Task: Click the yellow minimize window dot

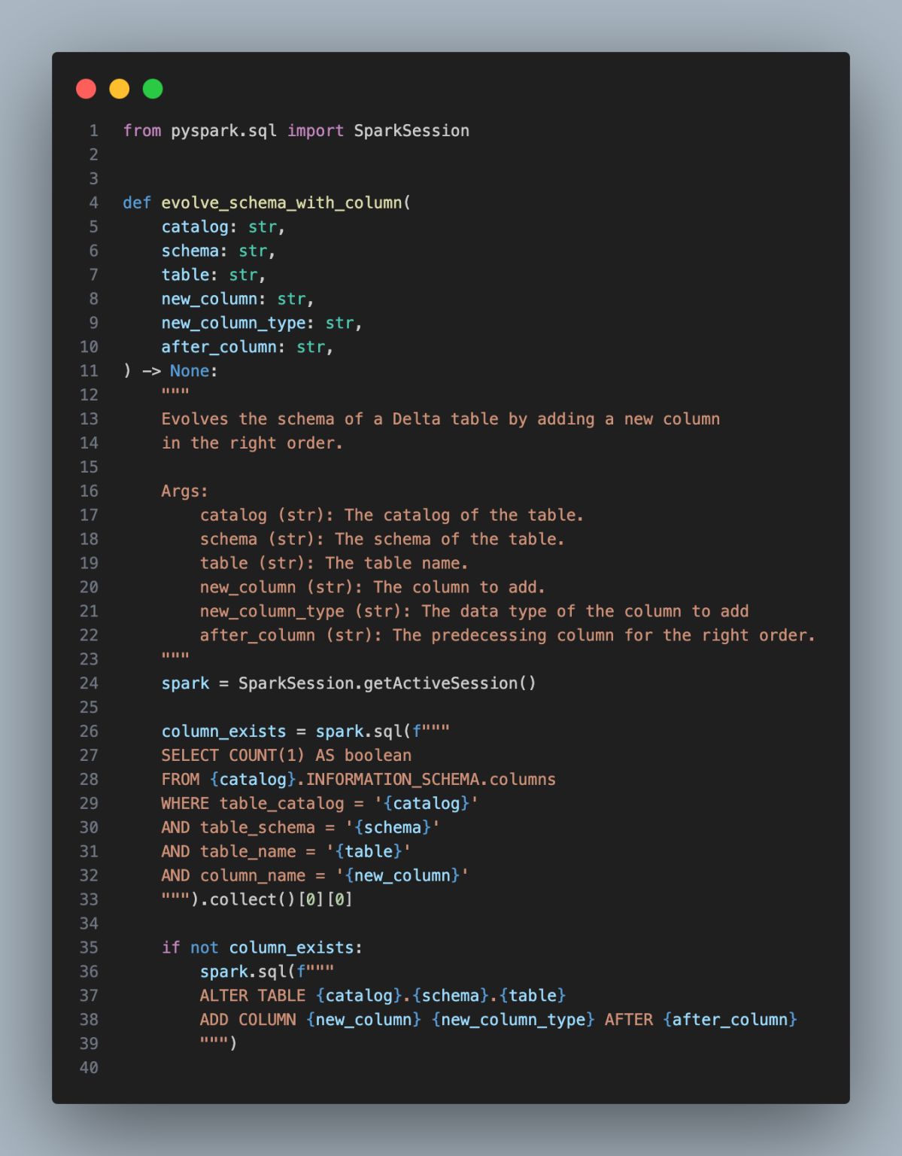Action: click(x=120, y=89)
